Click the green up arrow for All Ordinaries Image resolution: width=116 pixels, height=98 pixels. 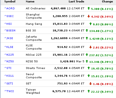(89, 8)
